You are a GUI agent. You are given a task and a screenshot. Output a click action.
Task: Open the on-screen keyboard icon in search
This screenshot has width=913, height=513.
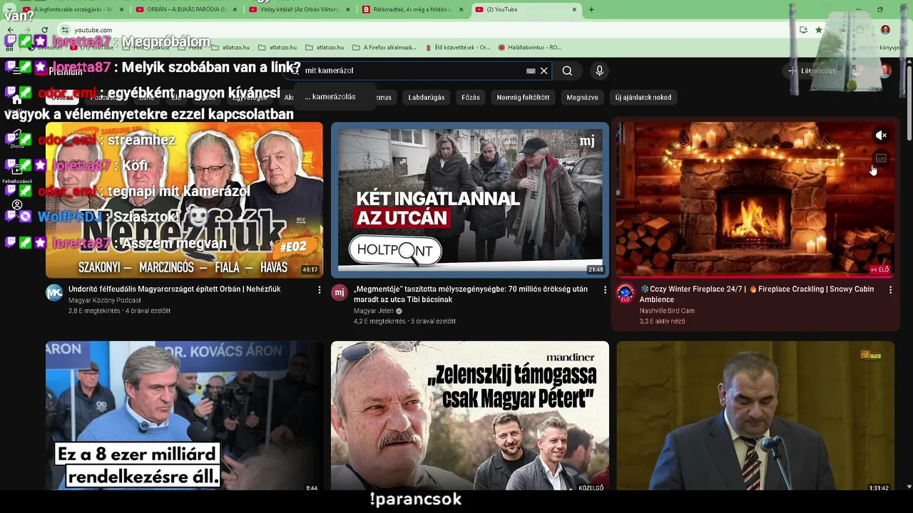[x=531, y=71]
